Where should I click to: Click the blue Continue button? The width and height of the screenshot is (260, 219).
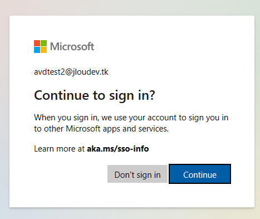pyautogui.click(x=200, y=174)
